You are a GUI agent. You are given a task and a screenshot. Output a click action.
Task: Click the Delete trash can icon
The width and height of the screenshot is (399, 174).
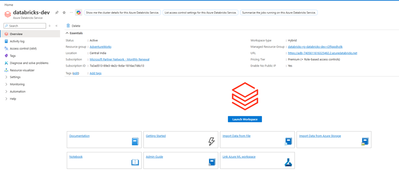pos(68,26)
